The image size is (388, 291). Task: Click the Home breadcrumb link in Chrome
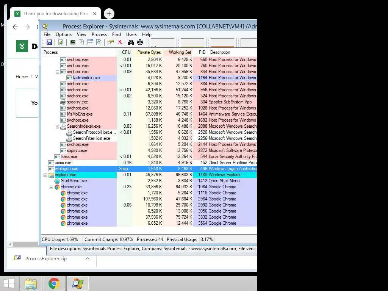click(x=22, y=77)
